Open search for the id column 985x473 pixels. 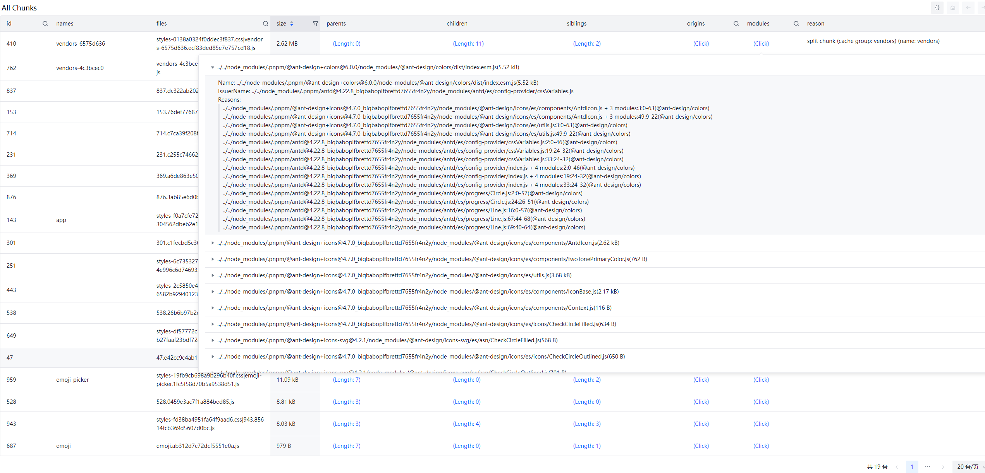point(45,24)
